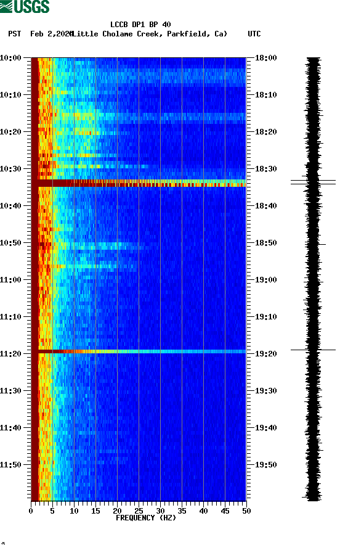Click the station name 'Little Cholame Creek, Parkfield, Ca'

tap(149, 34)
